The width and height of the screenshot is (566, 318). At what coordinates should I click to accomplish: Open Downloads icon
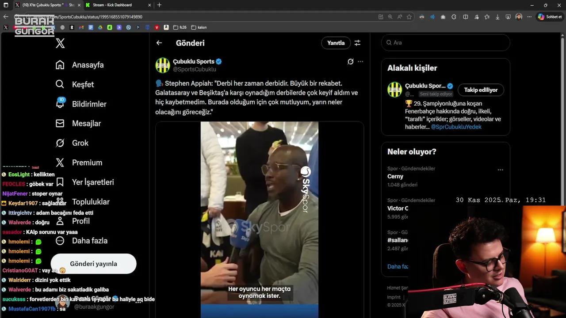[x=497, y=17]
